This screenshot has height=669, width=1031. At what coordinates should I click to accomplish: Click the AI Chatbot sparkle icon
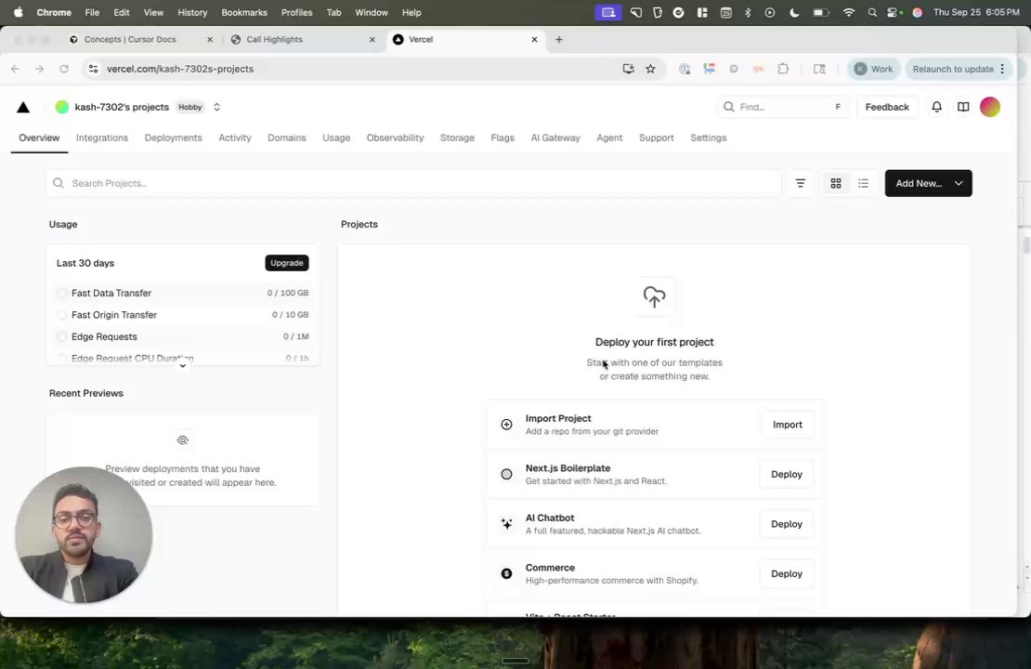click(x=506, y=524)
